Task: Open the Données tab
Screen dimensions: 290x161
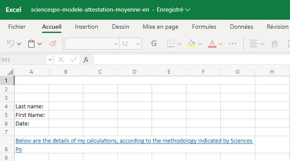Action: click(241, 27)
